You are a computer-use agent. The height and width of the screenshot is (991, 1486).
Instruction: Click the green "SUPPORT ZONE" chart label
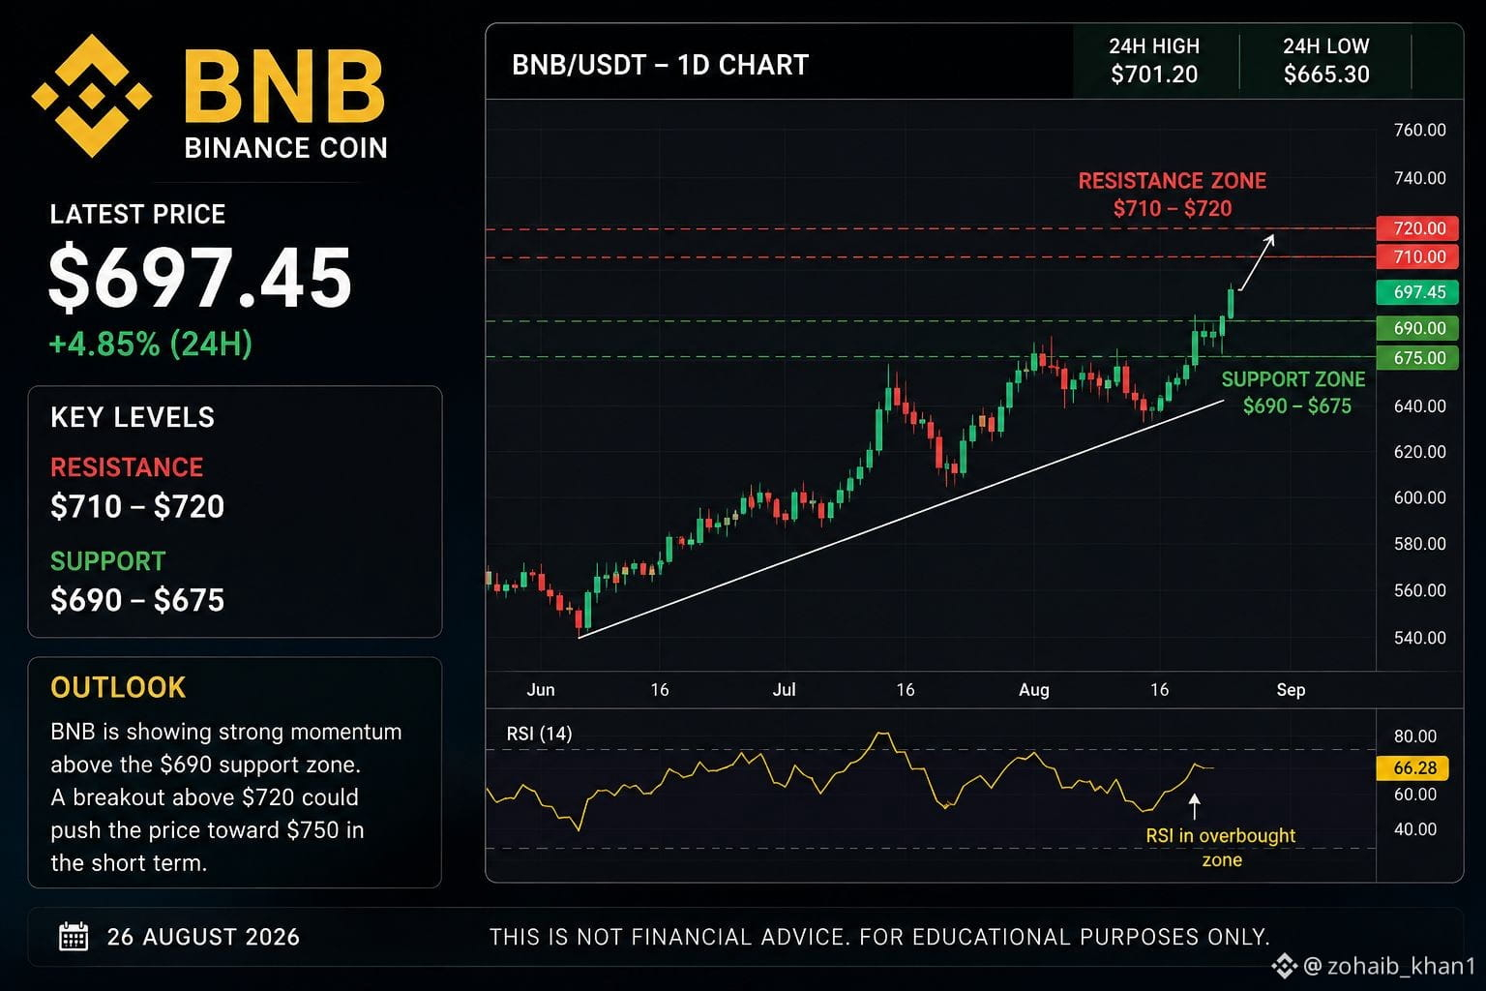click(x=1293, y=379)
